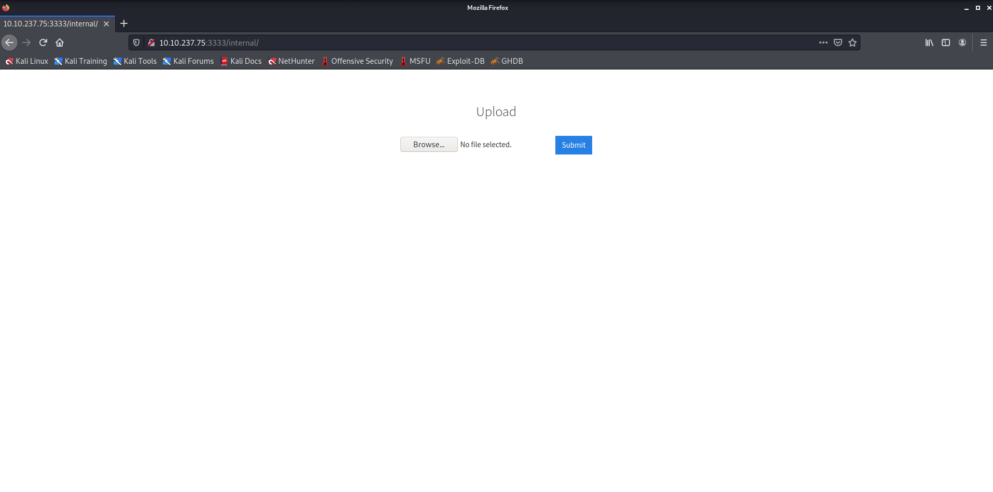Open the hamburger application menu
The height and width of the screenshot is (492, 993).
pos(983,43)
